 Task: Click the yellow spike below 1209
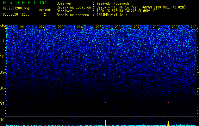tap(169, 123)
